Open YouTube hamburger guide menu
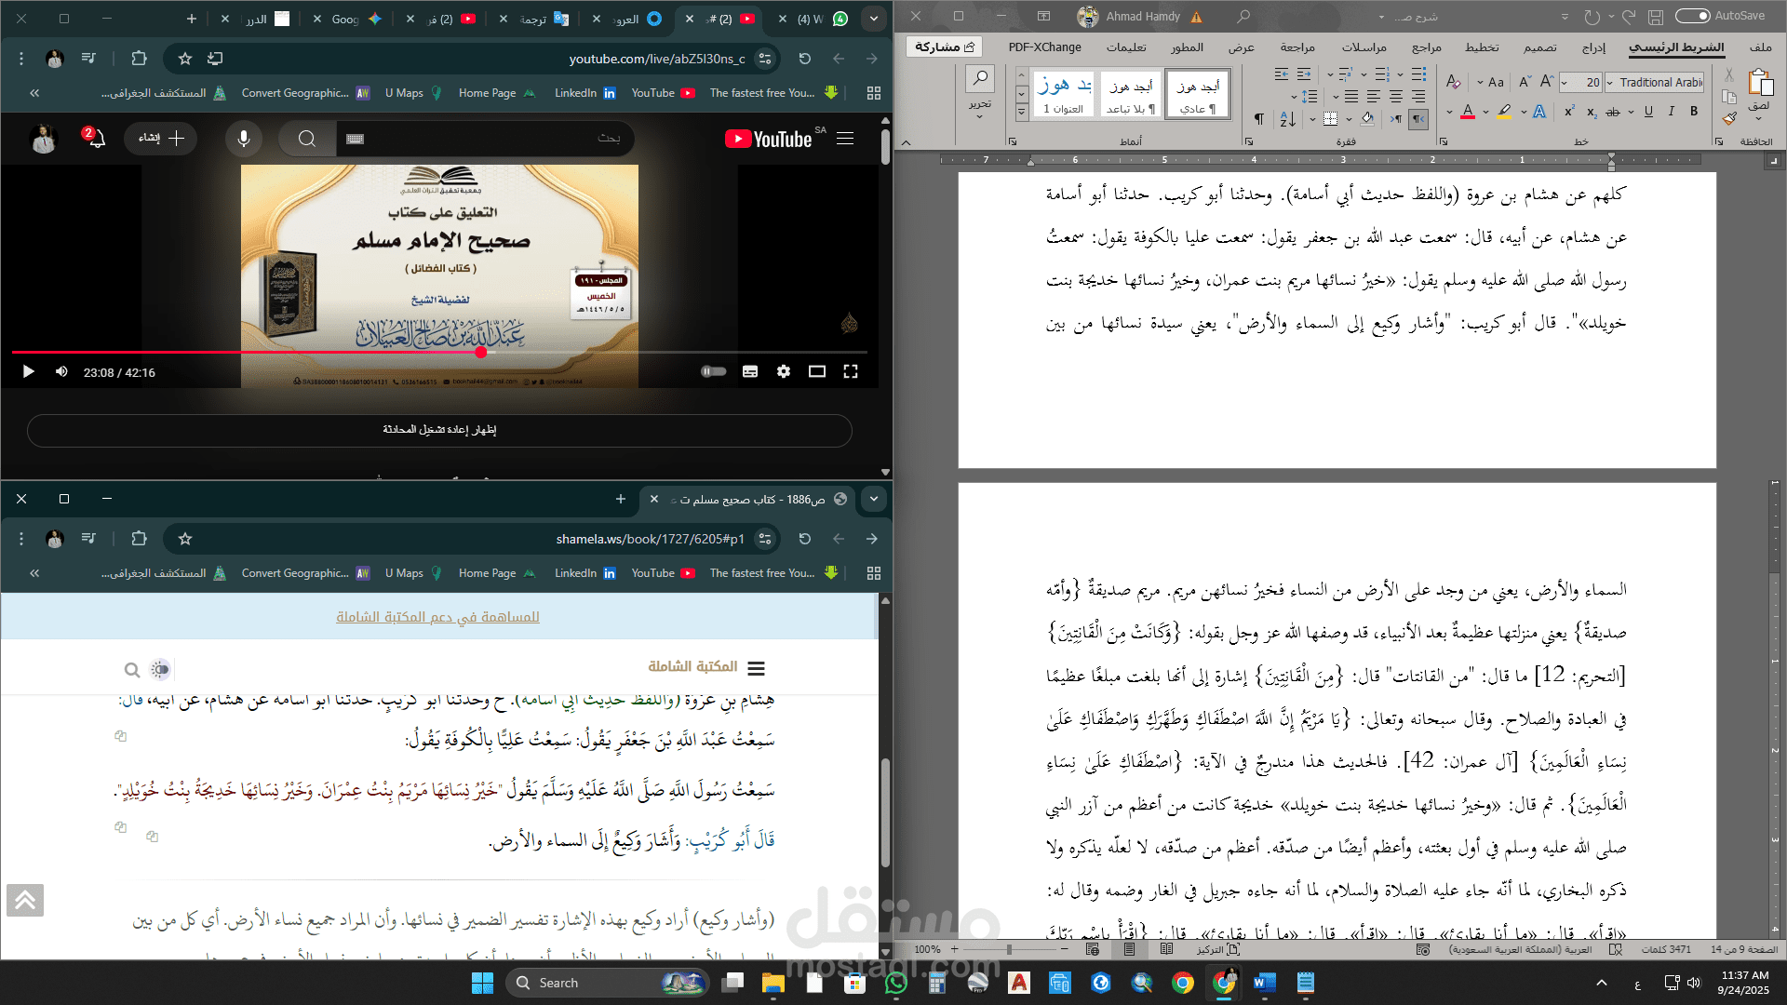 (845, 139)
